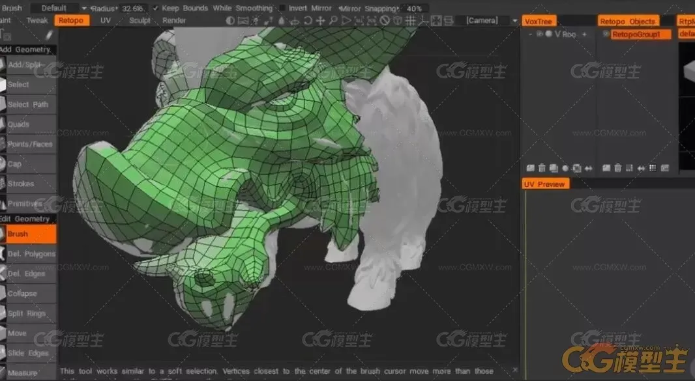
Task: Click the arrow beside the Camera dropdown
Action: coord(514,21)
